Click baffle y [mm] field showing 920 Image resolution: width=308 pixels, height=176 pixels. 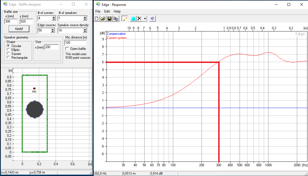26,21
